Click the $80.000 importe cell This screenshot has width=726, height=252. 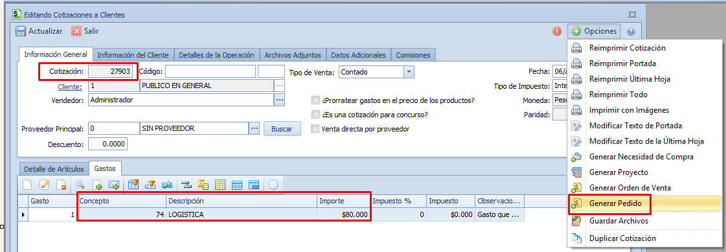(344, 214)
